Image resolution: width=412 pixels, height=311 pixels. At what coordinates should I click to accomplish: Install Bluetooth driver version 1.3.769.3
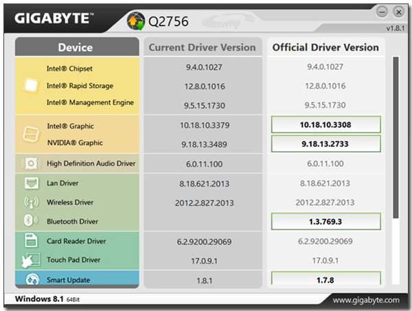(325, 222)
